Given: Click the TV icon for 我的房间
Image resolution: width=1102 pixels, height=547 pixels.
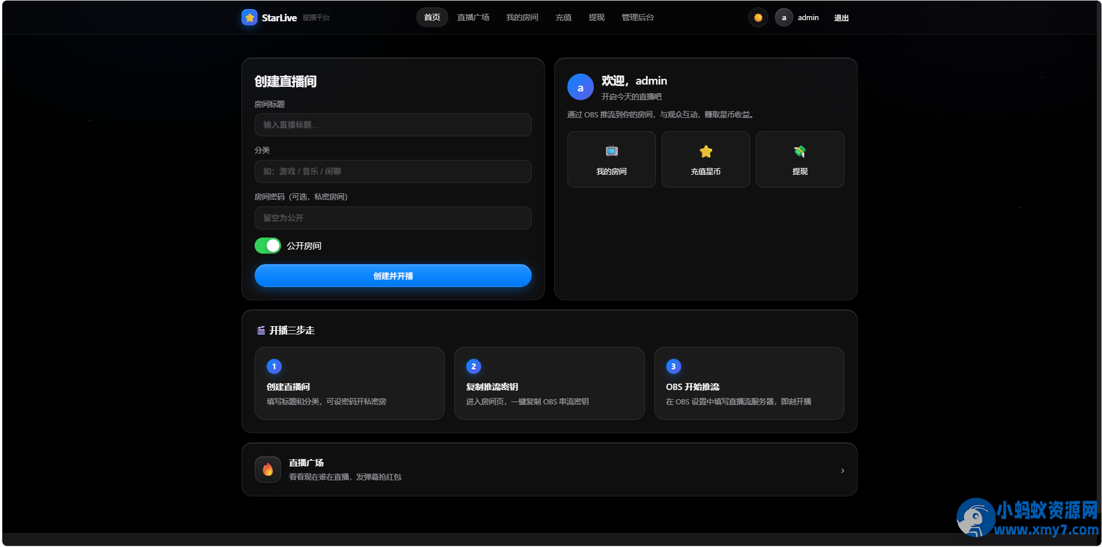Looking at the screenshot, I should [612, 151].
